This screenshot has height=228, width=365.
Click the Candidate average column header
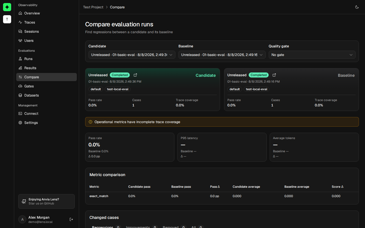(246, 187)
